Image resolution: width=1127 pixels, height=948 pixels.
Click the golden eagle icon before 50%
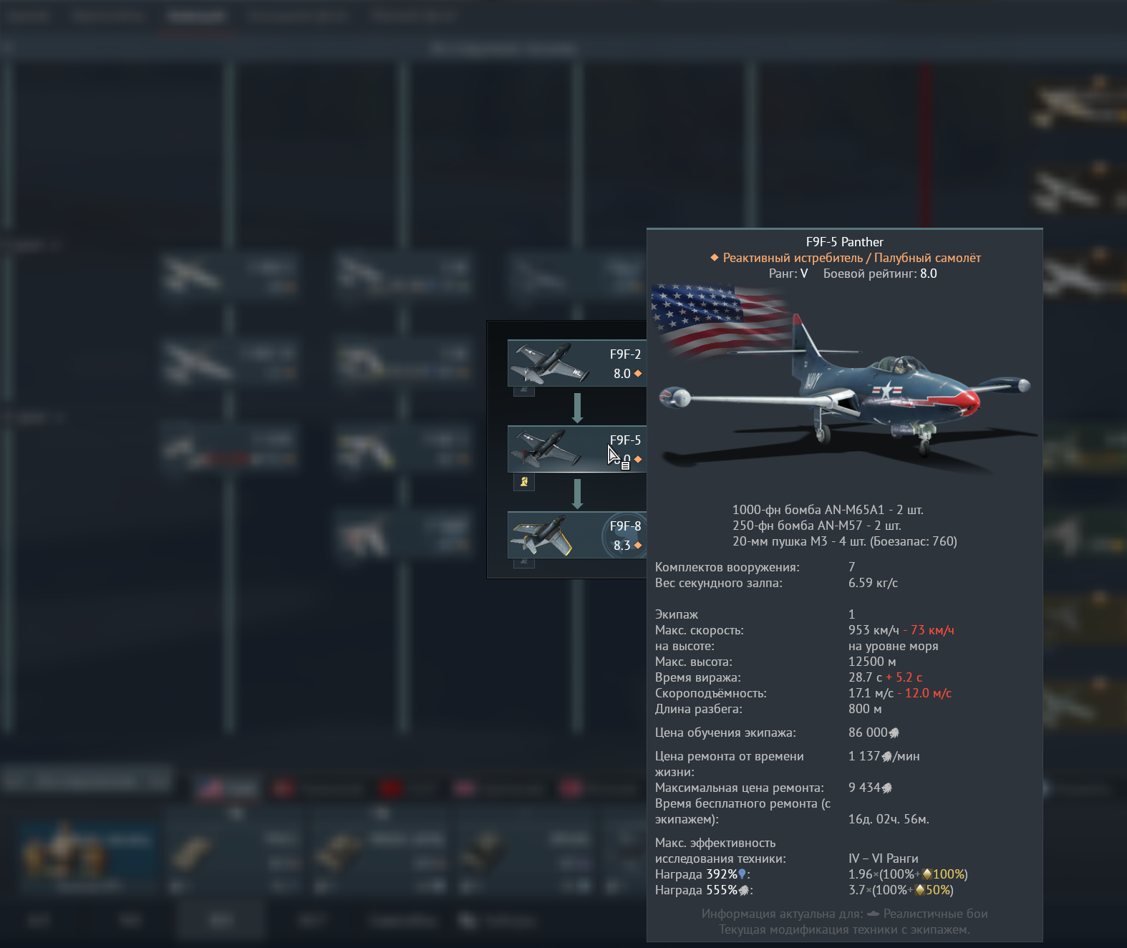[x=920, y=890]
